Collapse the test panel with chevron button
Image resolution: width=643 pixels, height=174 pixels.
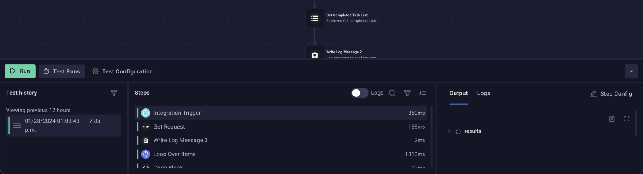tap(631, 71)
